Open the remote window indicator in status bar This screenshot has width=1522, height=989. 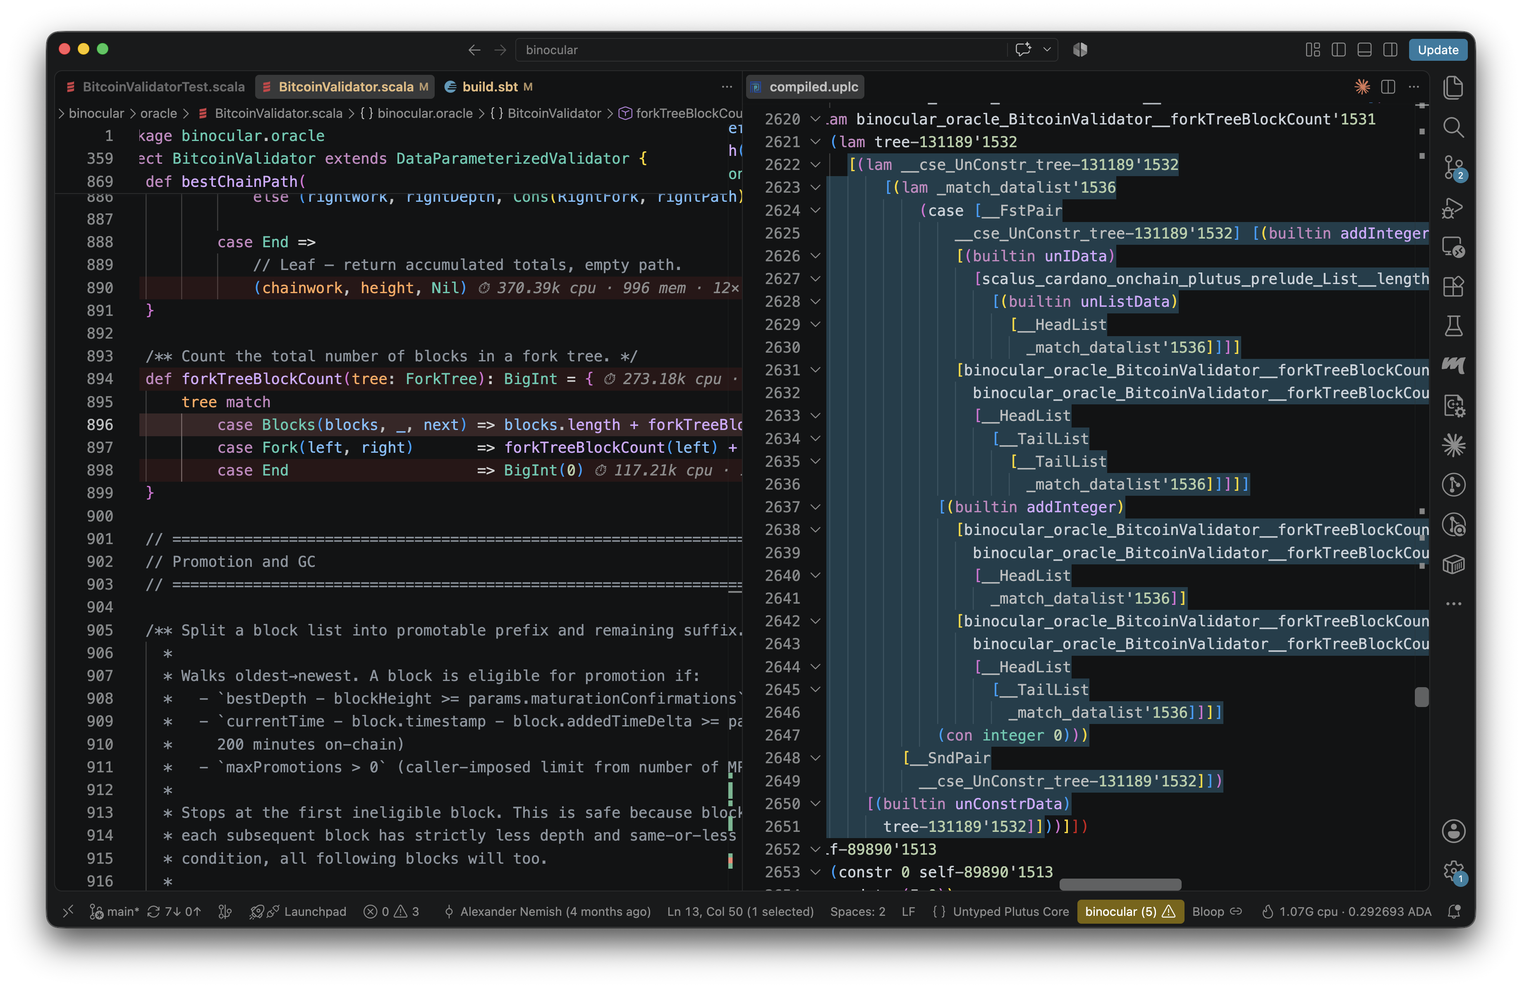68,911
